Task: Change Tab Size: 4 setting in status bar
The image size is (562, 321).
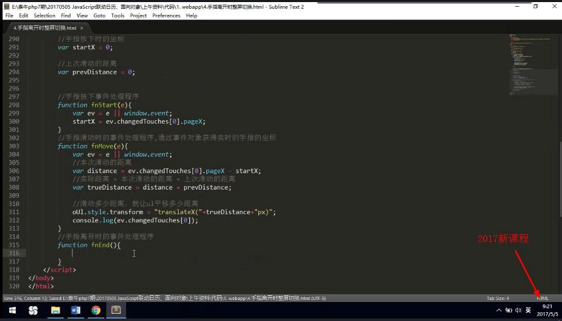Action: pos(497,298)
